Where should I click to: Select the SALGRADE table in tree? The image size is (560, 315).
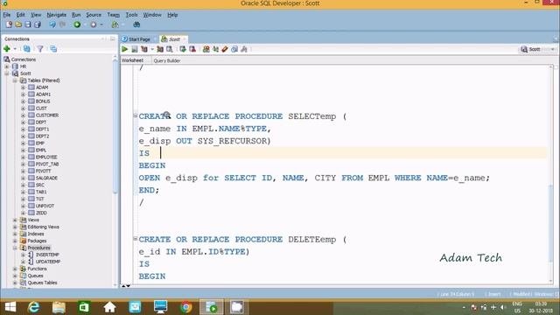tap(46, 178)
